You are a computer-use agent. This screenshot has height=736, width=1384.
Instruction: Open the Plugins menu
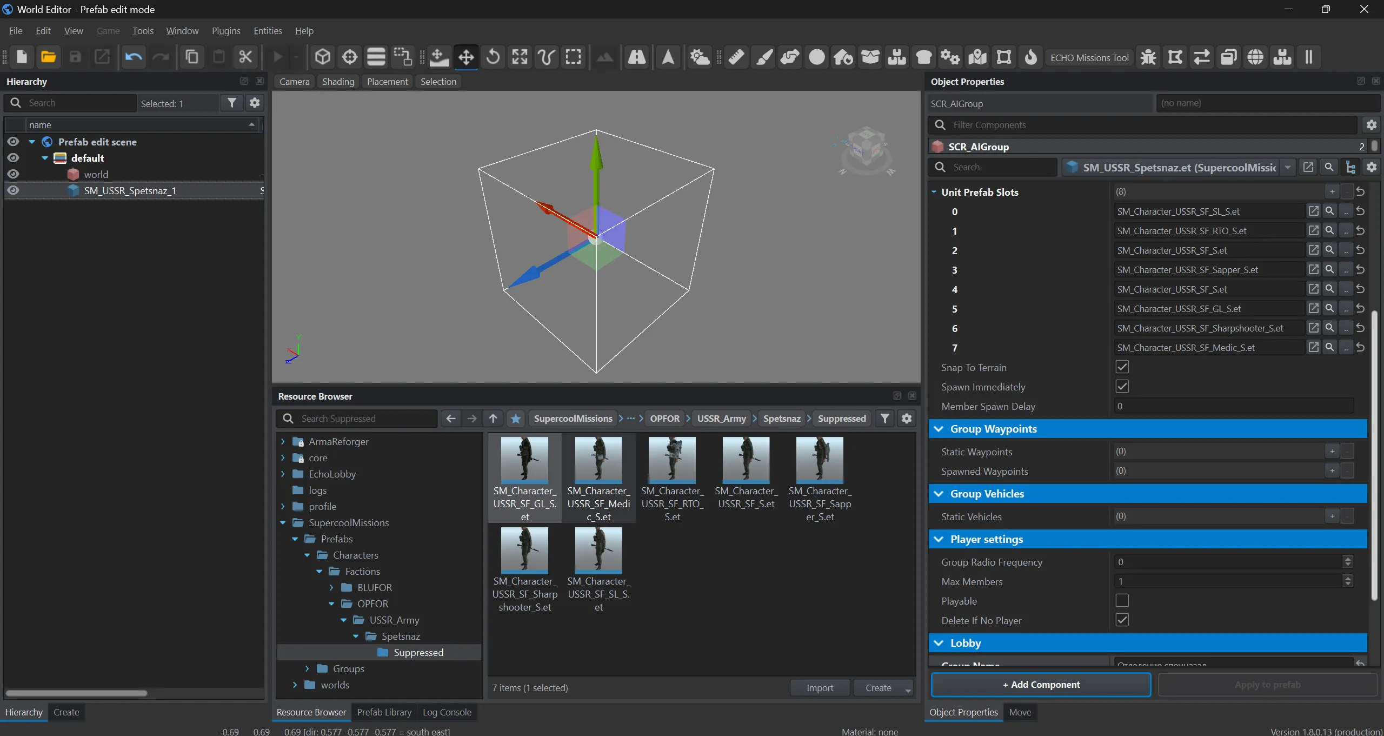point(226,31)
